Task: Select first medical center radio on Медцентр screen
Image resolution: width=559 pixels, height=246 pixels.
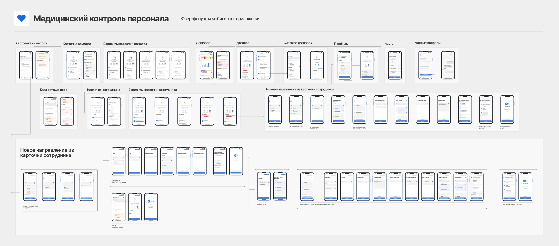Action: click(300, 106)
